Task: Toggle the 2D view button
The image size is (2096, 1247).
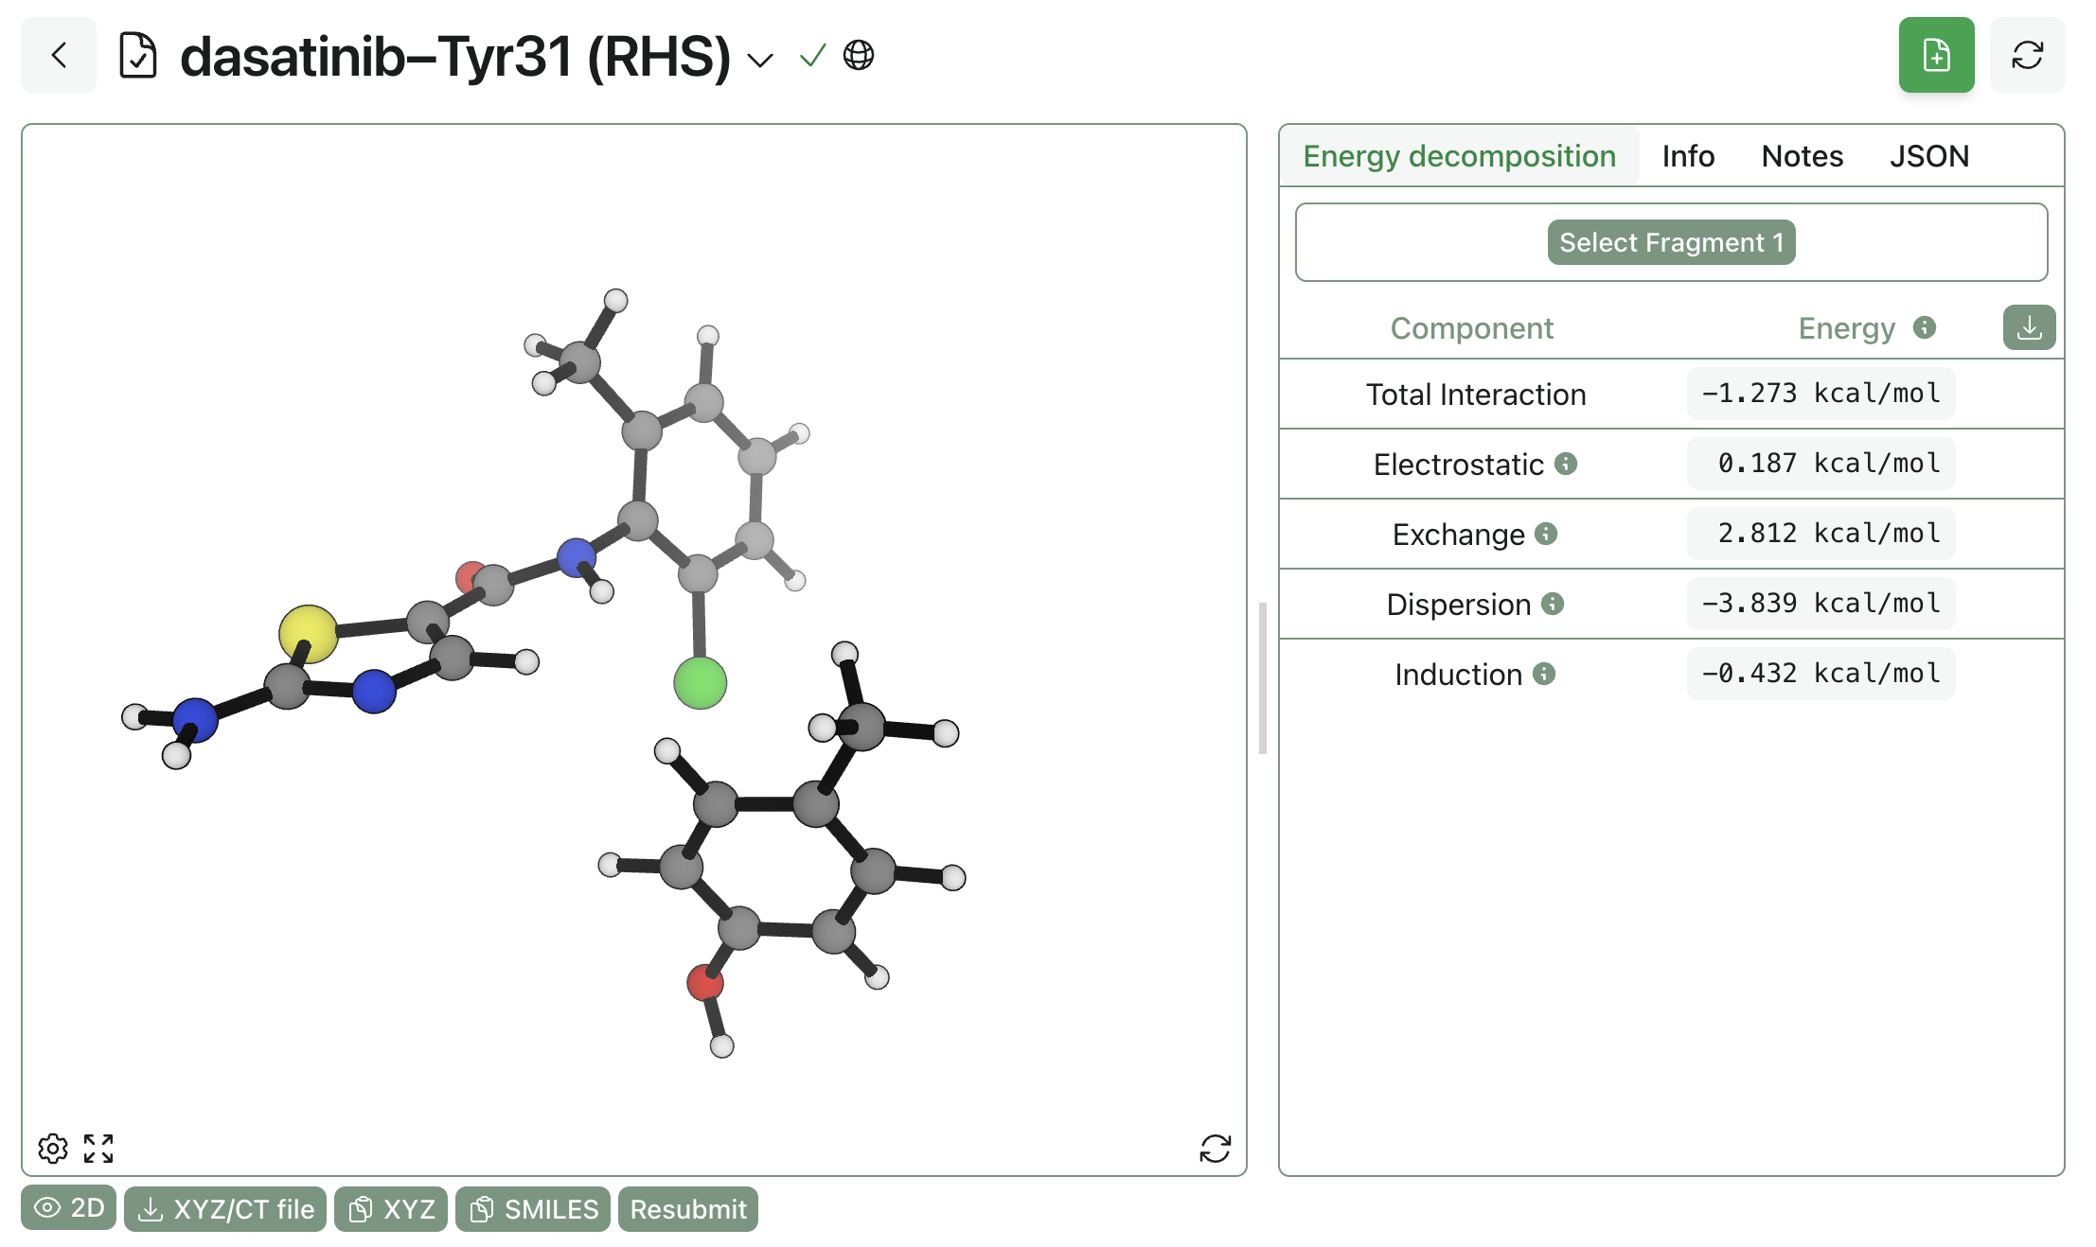Action: [x=68, y=1208]
